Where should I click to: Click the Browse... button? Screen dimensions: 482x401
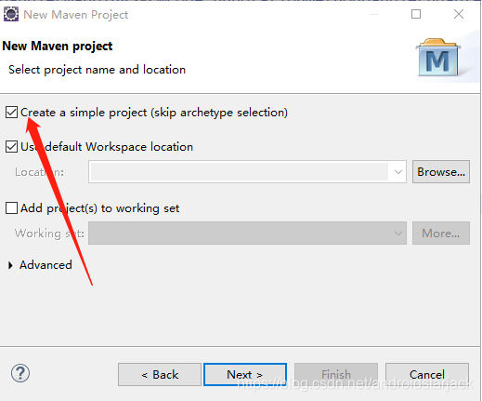[441, 171]
